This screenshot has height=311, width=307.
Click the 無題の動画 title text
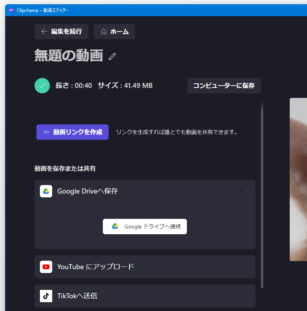click(69, 56)
